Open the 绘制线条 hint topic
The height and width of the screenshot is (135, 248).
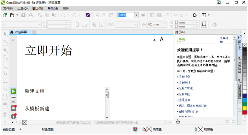(184, 77)
